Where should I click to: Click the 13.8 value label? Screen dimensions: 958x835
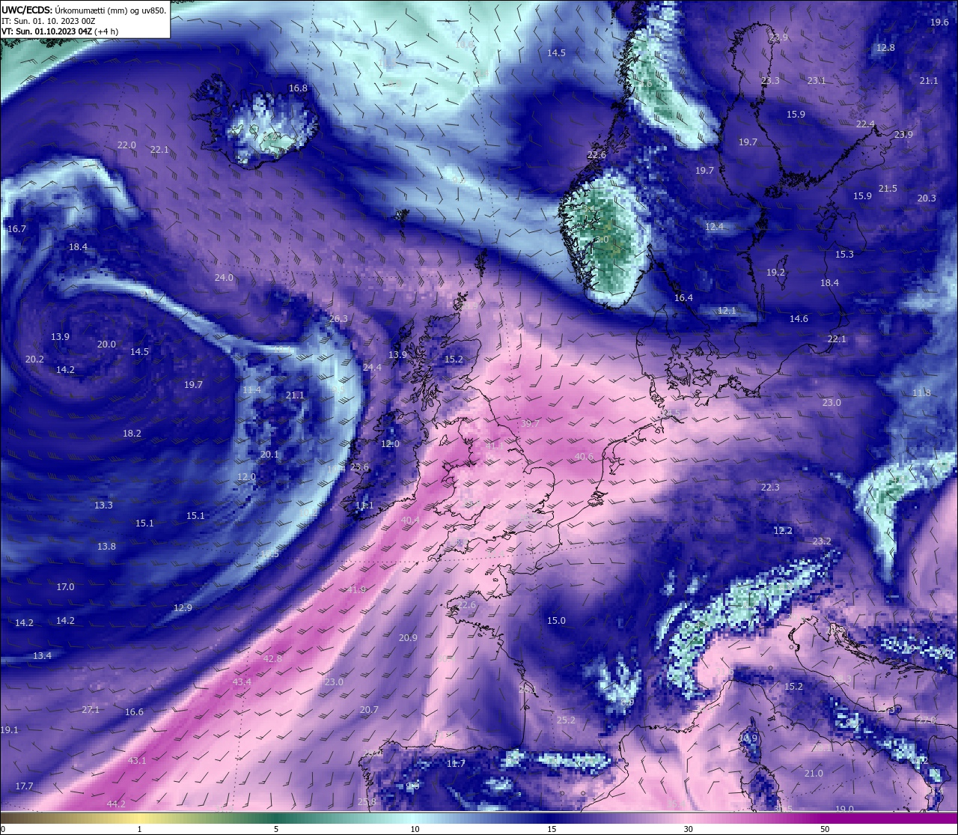click(x=106, y=547)
